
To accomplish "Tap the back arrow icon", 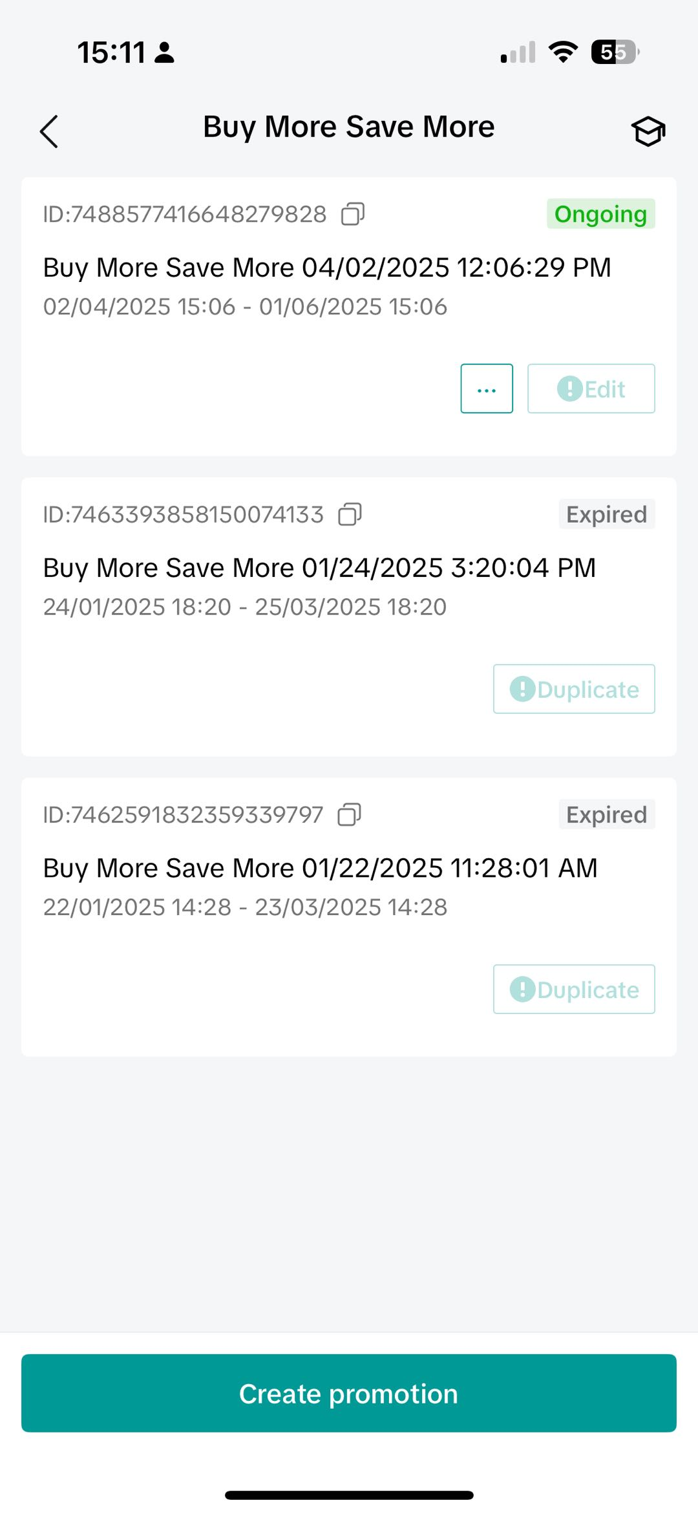I will [49, 131].
